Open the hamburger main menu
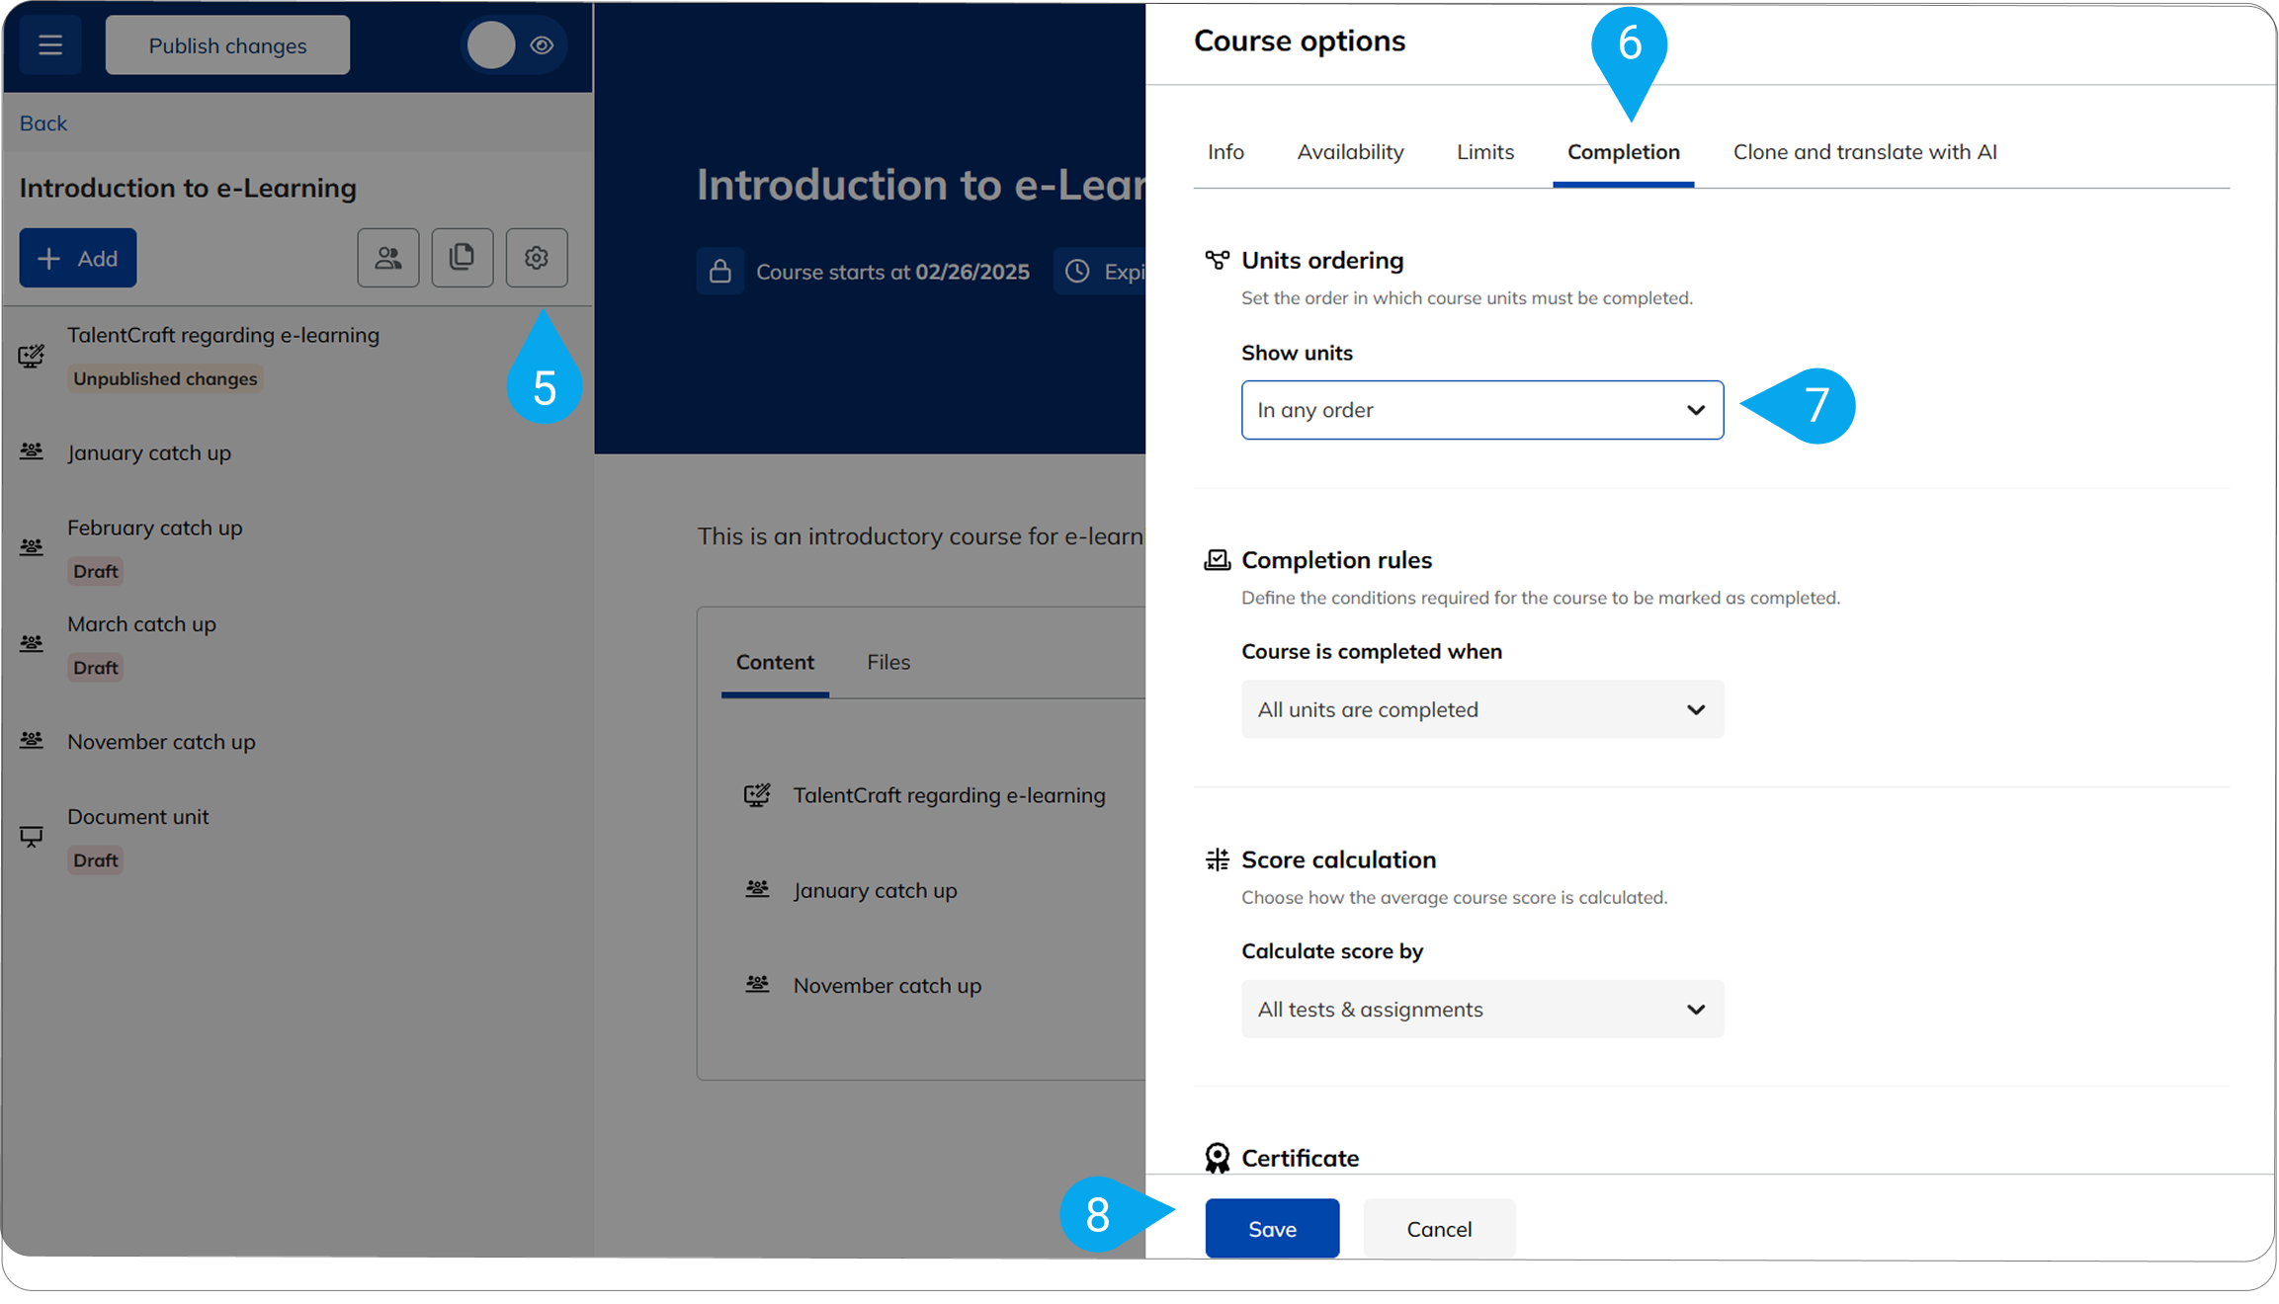Screen dimensions: 2279x1304 pos(50,45)
